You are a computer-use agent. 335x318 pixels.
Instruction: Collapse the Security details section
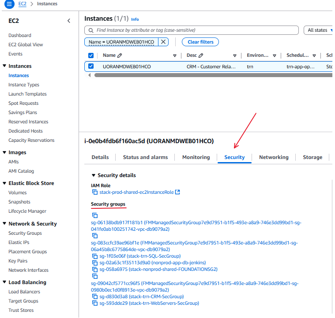pos(94,175)
